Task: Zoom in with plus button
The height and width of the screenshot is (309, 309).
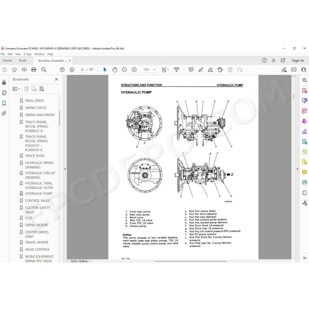Action: point(134,70)
